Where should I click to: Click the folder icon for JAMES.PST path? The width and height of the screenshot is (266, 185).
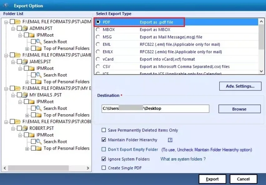[18, 55]
